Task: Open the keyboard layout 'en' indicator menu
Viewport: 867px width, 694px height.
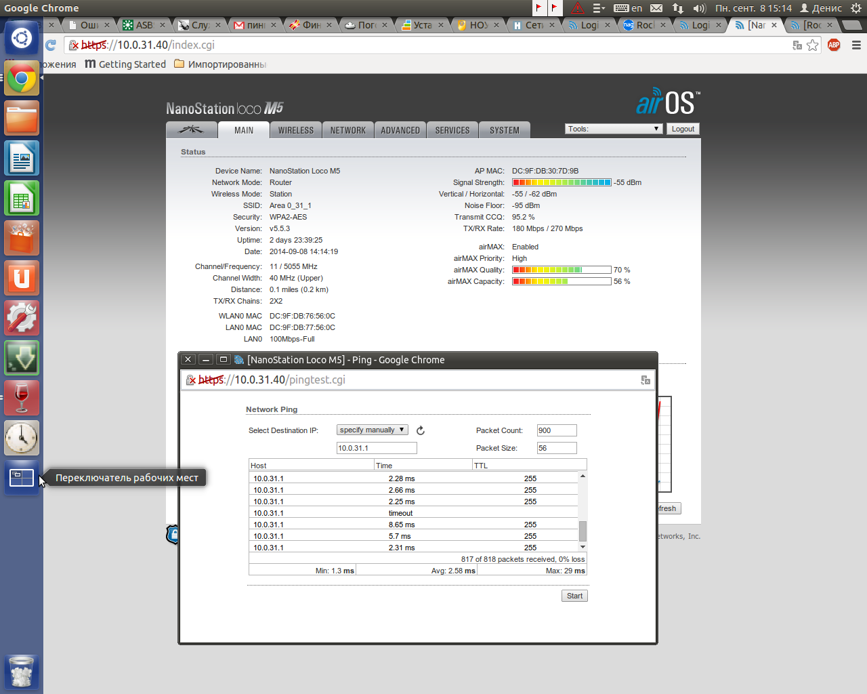Action: click(628, 8)
